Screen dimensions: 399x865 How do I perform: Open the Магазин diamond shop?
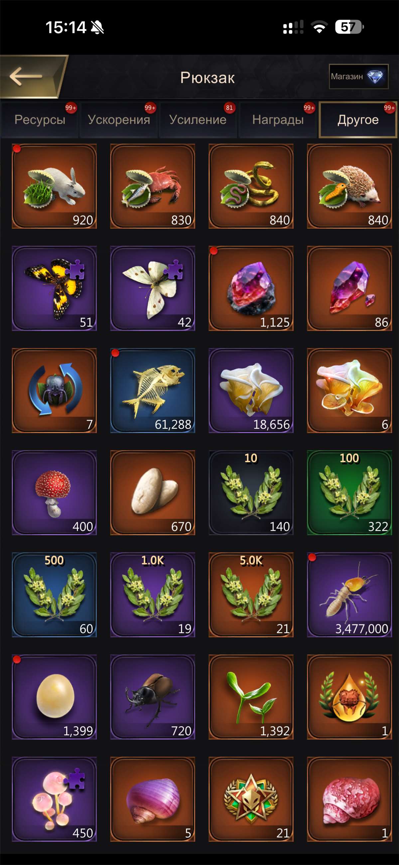358,76
